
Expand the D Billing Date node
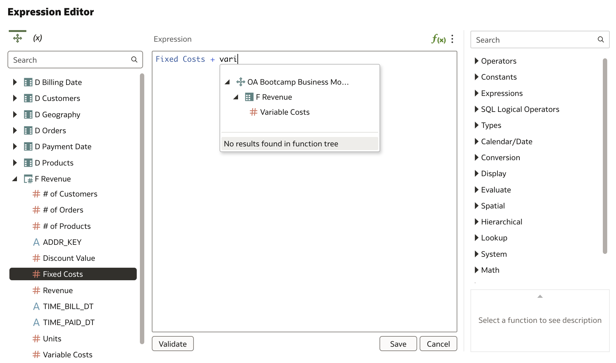[15, 82]
